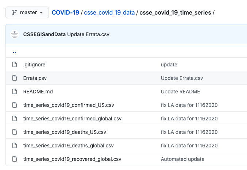The width and height of the screenshot is (247, 170).
Task: Click file icon beside time_series_covid19_confirmed_global.csv
Action: click(15, 118)
